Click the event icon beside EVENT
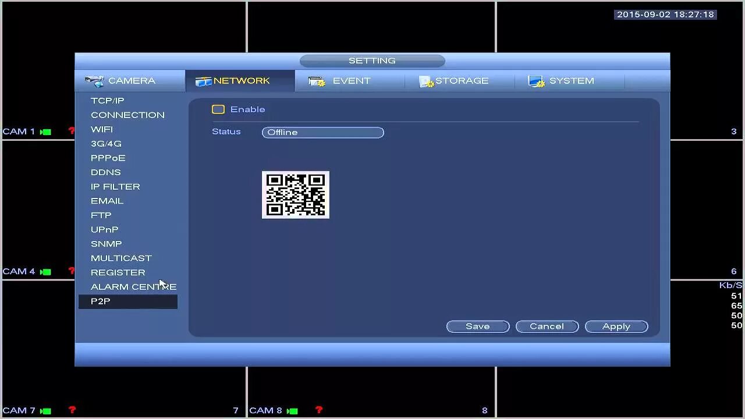Screen dimensions: 745x419 317,81
